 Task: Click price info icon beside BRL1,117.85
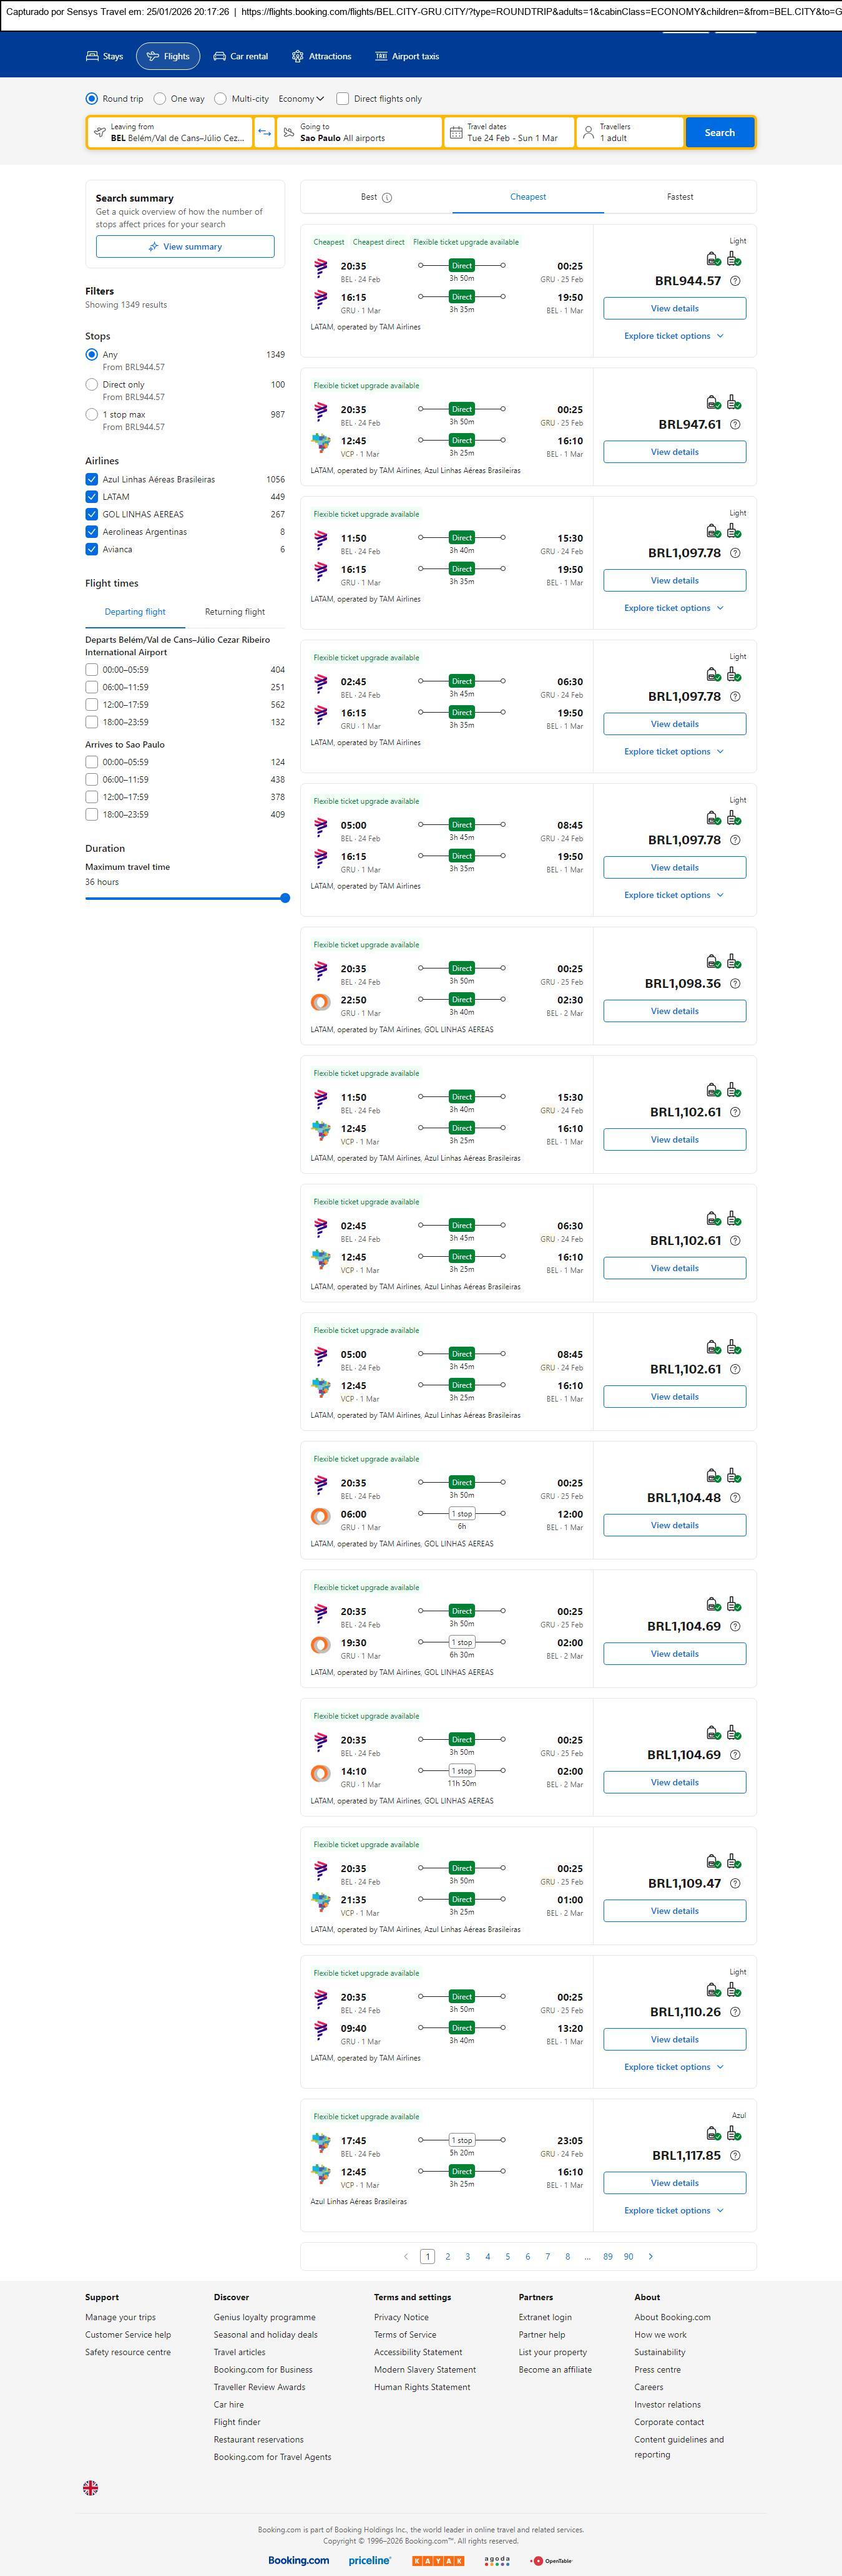coord(735,2155)
